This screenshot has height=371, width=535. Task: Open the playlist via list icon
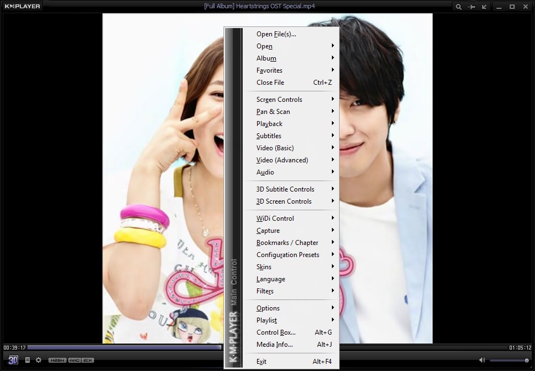click(28, 359)
